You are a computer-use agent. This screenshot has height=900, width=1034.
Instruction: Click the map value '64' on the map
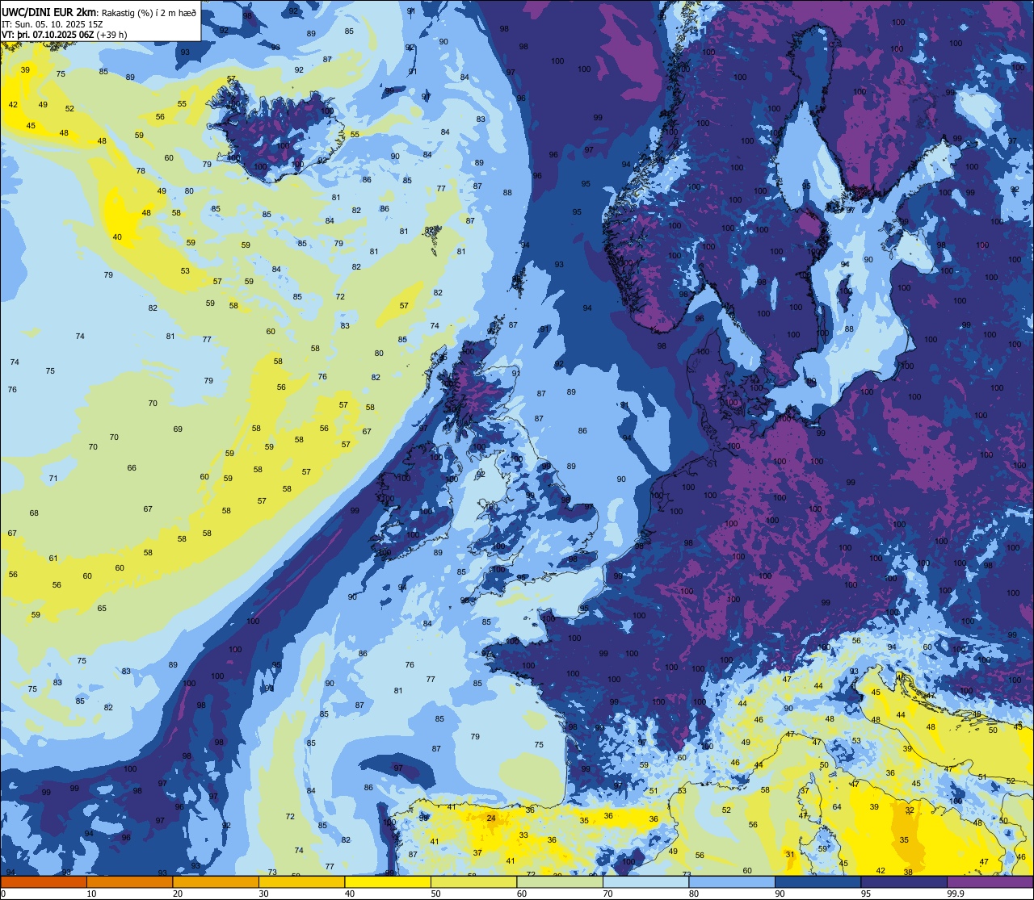[x=837, y=807]
